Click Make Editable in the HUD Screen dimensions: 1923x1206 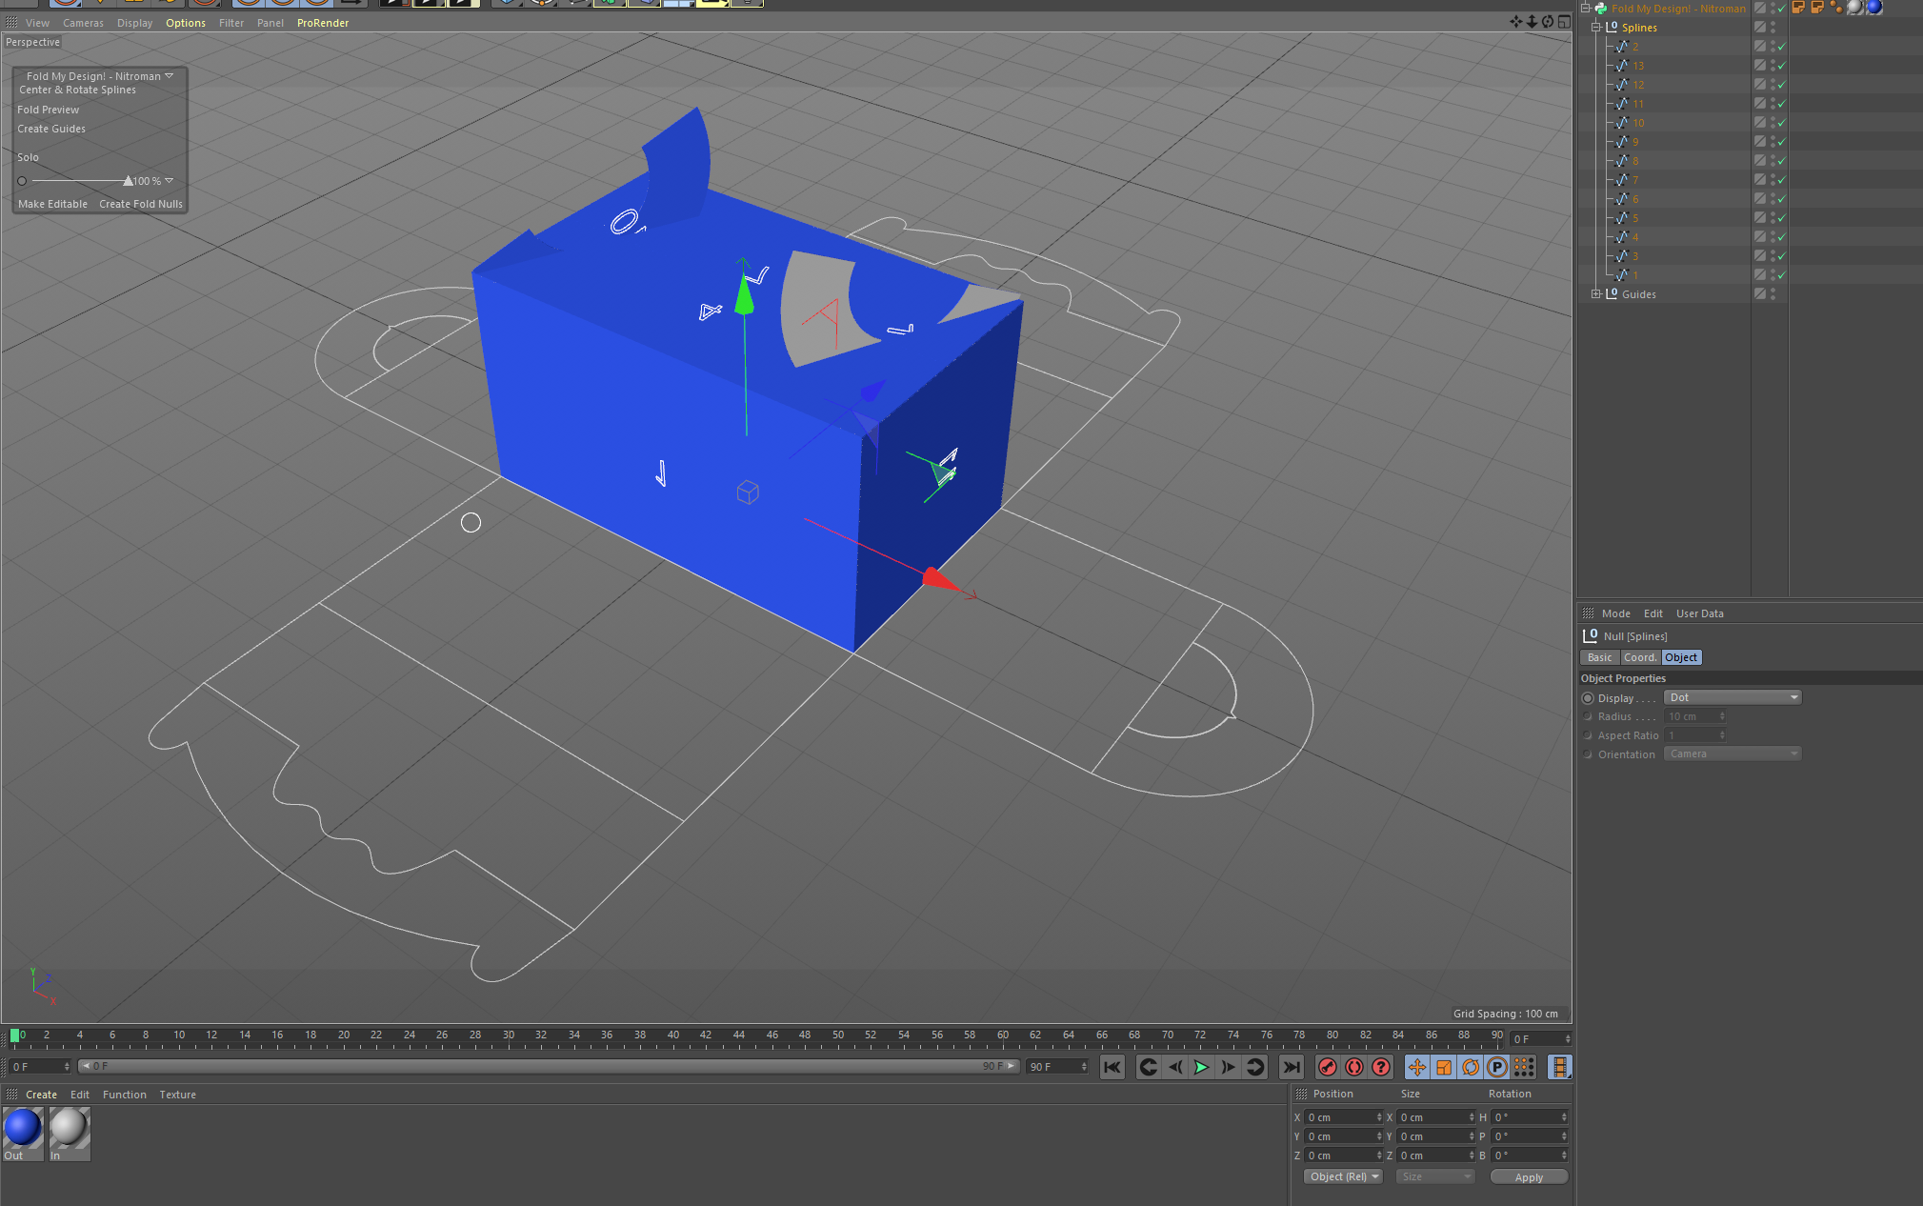52,204
